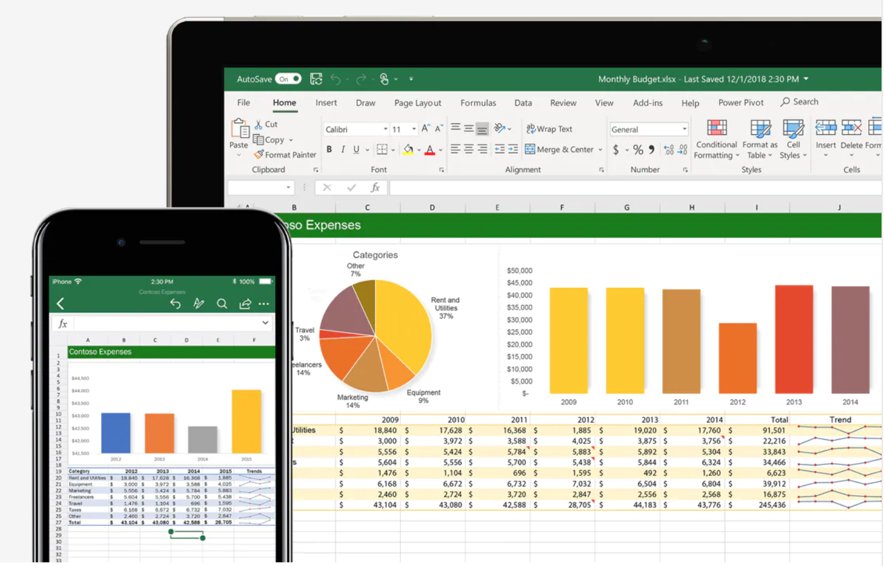
Task: Expand the formula bar chevron on iPhone
Action: [265, 323]
